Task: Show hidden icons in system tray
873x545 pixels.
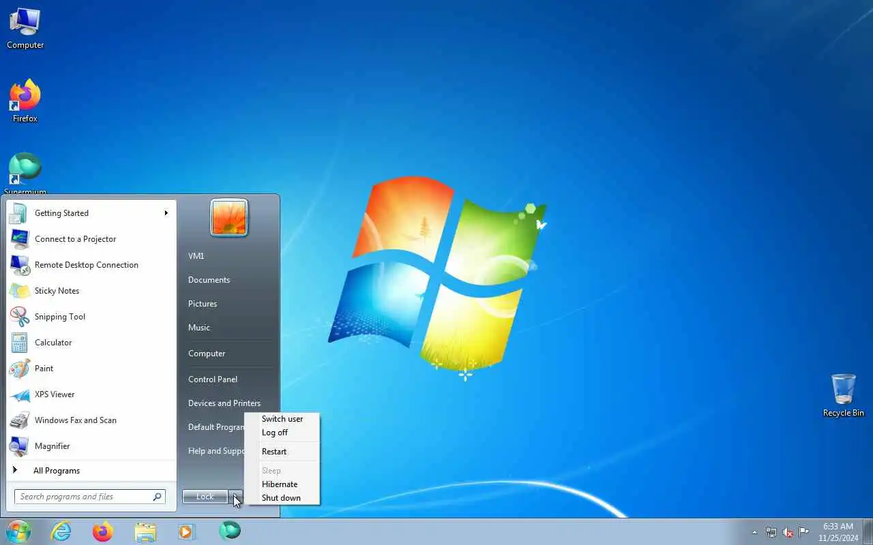Action: click(754, 532)
